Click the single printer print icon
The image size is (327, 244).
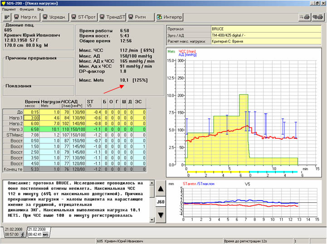click(304, 17)
